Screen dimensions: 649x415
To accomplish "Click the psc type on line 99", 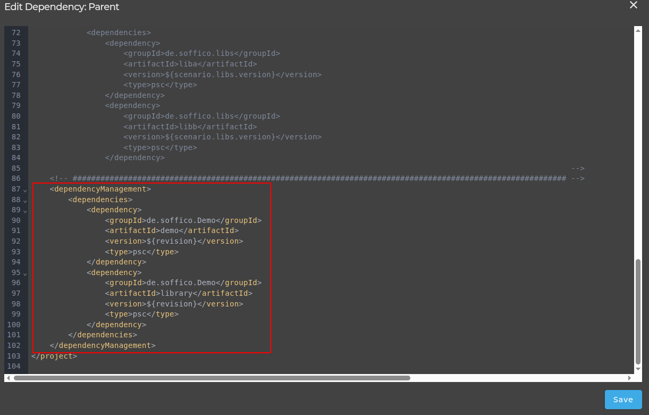I will pyautogui.click(x=139, y=314).
